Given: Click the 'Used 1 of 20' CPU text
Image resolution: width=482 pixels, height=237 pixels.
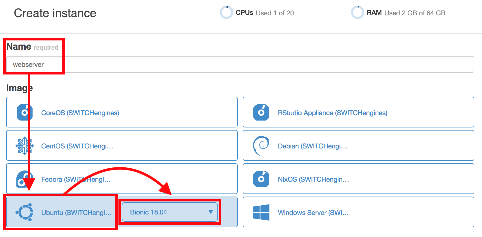Looking at the screenshot, I should click(275, 13).
